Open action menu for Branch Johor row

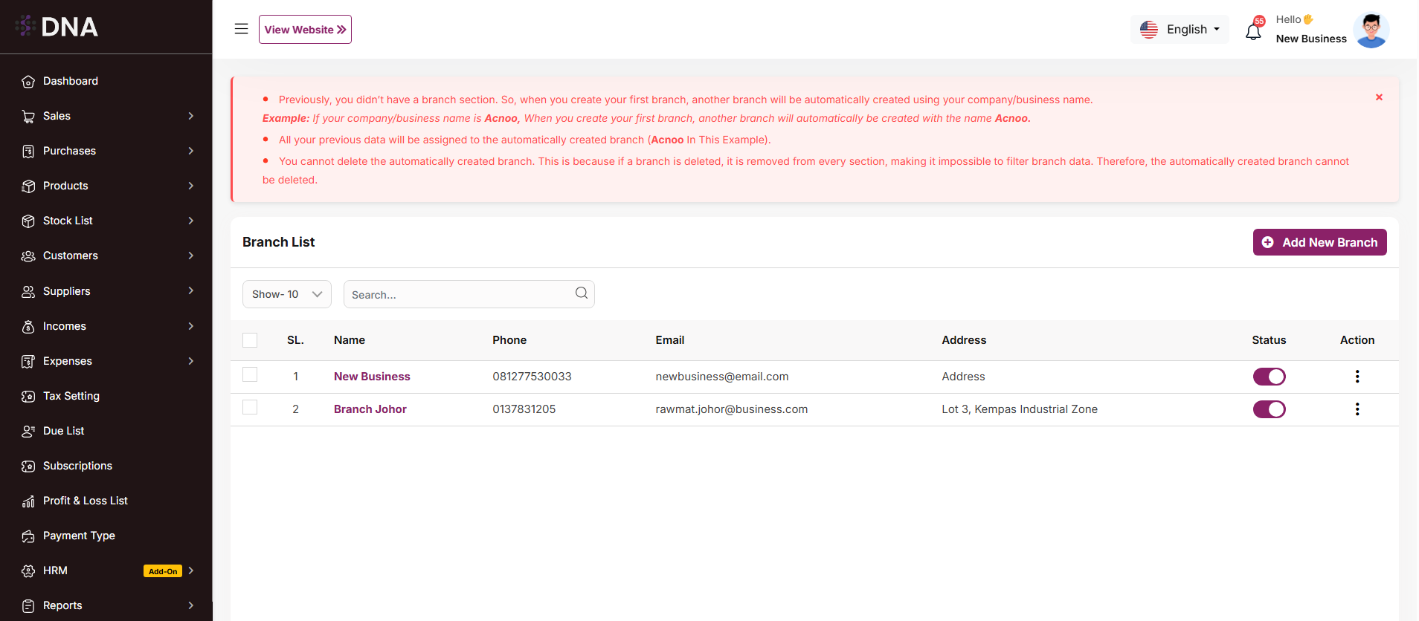(x=1357, y=409)
